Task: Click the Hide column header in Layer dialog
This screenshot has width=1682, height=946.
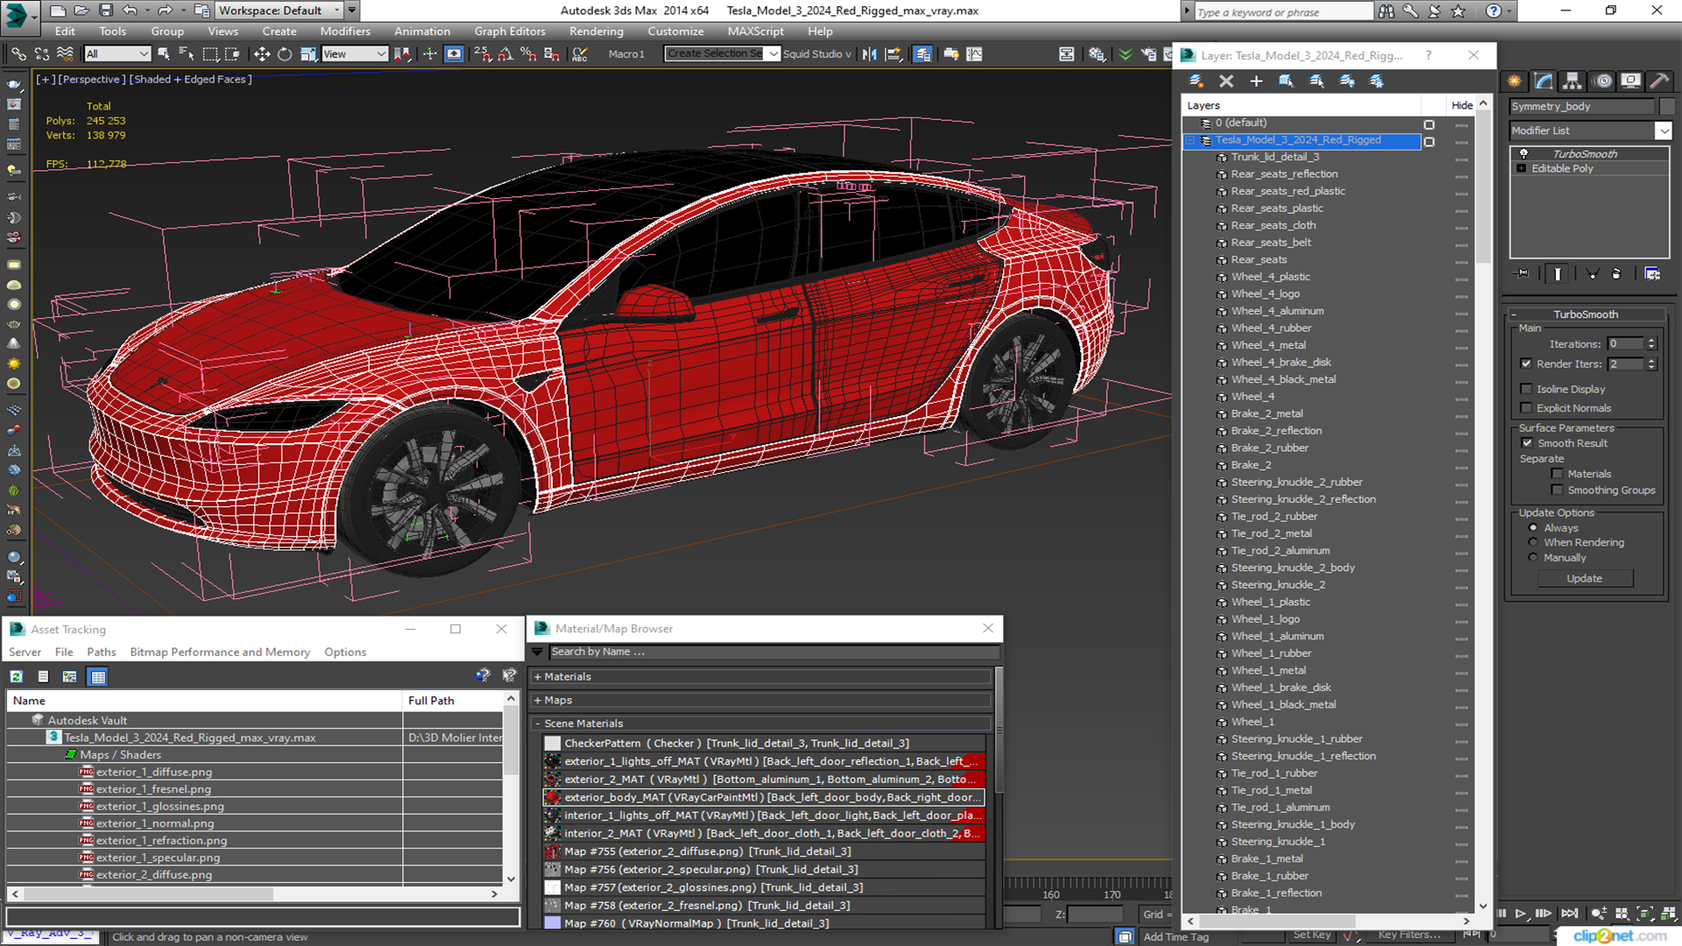Action: [x=1461, y=105]
